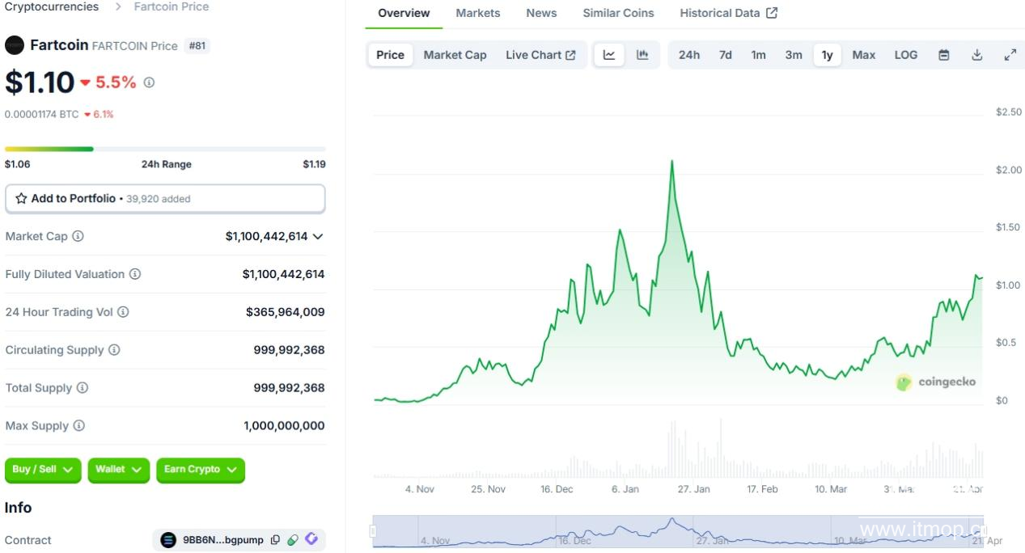Click the Market Cap info icon
The image size is (1025, 553).
click(x=78, y=236)
